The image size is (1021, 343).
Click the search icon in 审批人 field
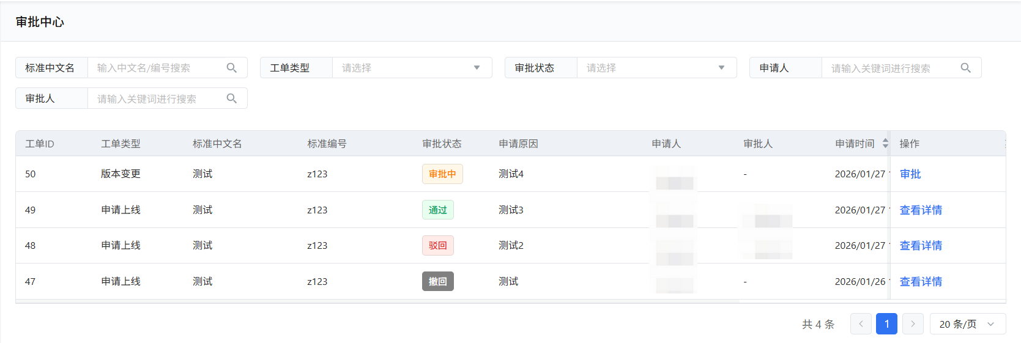point(232,98)
